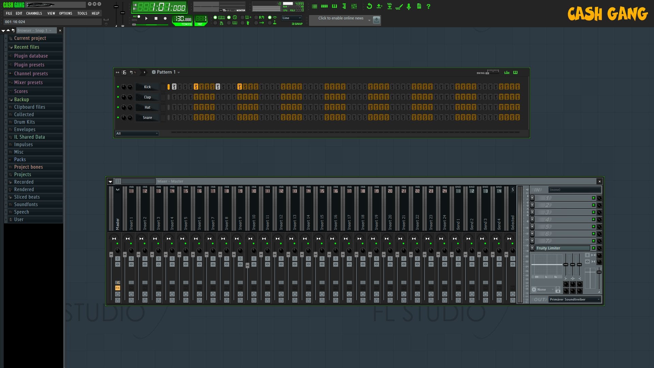The width and height of the screenshot is (654, 368).
Task: Click the record button
Action: [165, 18]
